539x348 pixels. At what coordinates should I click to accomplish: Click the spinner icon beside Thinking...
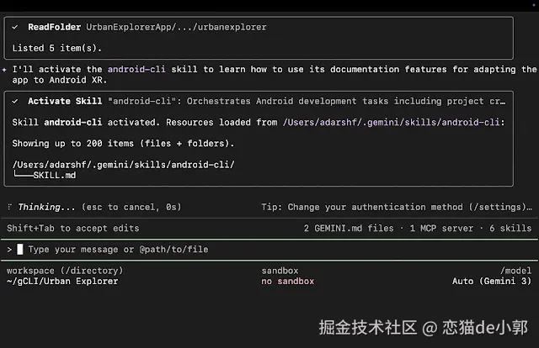[9, 207]
